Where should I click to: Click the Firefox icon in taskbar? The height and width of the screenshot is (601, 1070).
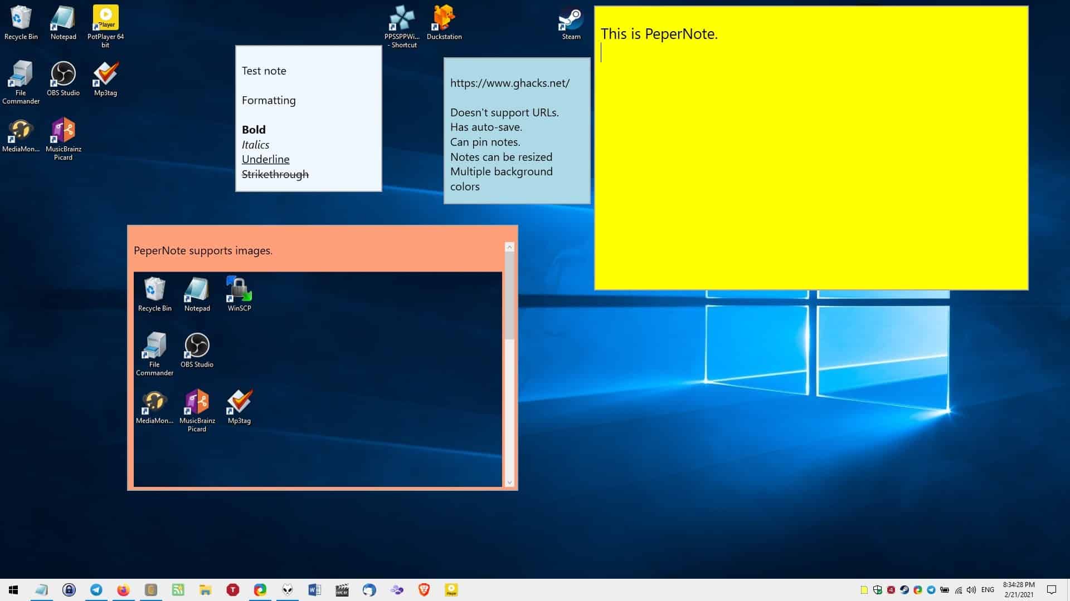123,589
